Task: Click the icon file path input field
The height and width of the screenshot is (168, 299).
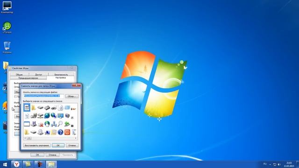Action: [x=43, y=96]
